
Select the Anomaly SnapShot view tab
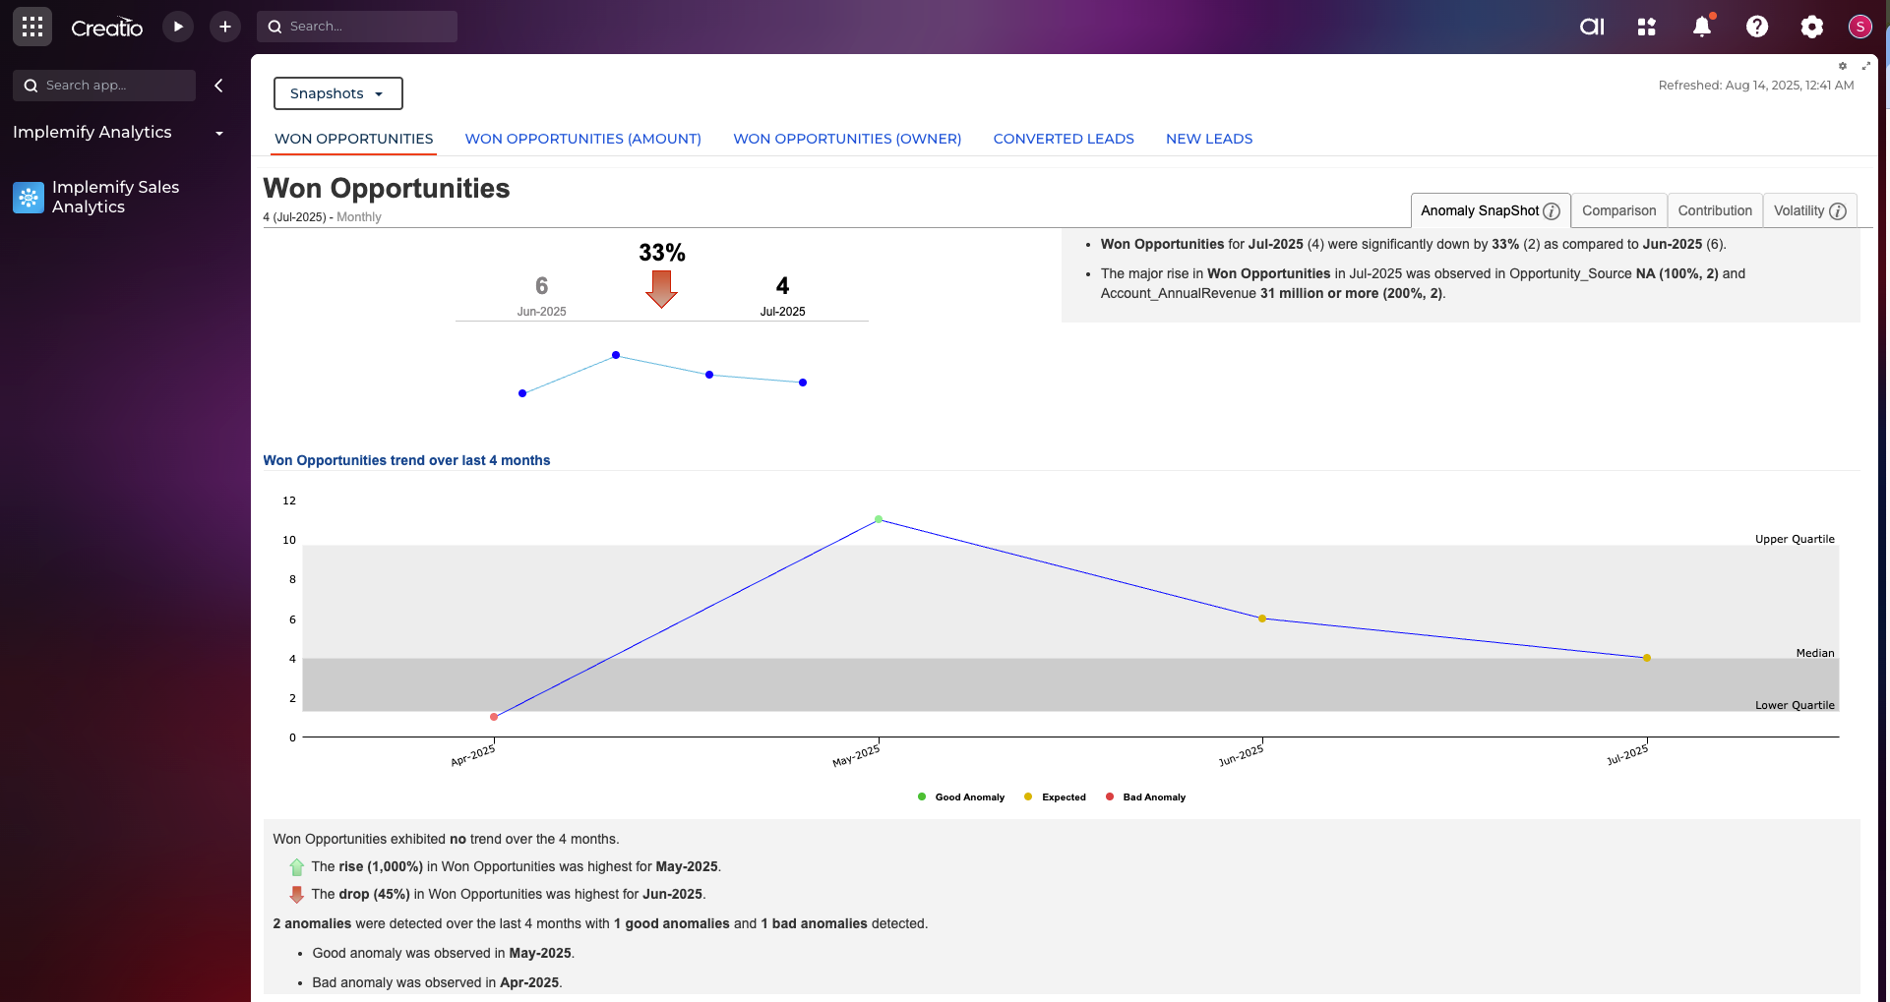(x=1491, y=210)
